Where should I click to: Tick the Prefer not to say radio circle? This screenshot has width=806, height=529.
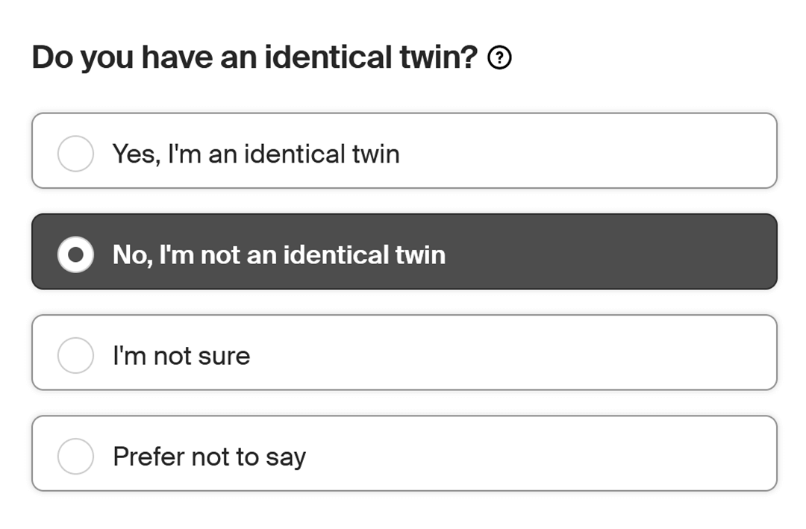(75, 456)
